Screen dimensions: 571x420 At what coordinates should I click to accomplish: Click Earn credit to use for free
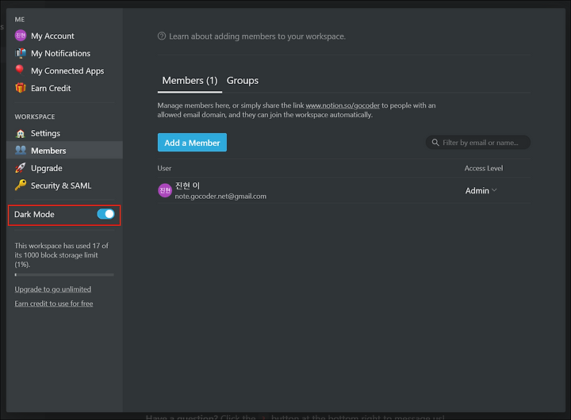coord(54,304)
